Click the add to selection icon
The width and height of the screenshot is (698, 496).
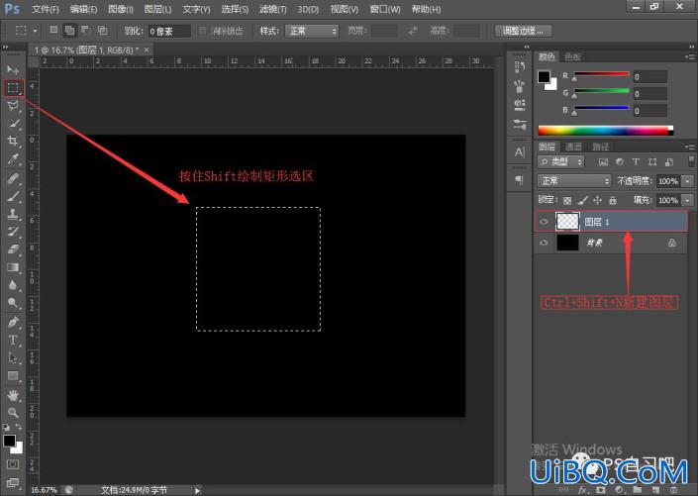pyautogui.click(x=70, y=31)
